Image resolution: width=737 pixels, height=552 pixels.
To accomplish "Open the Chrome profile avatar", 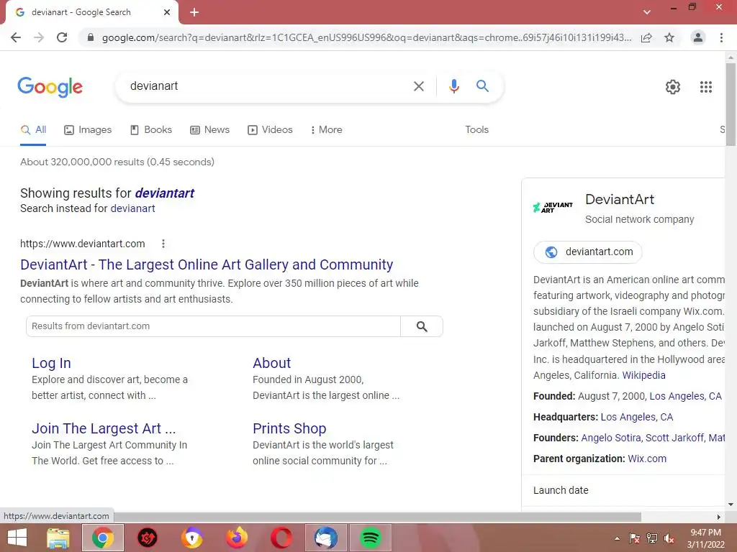I will tap(698, 37).
